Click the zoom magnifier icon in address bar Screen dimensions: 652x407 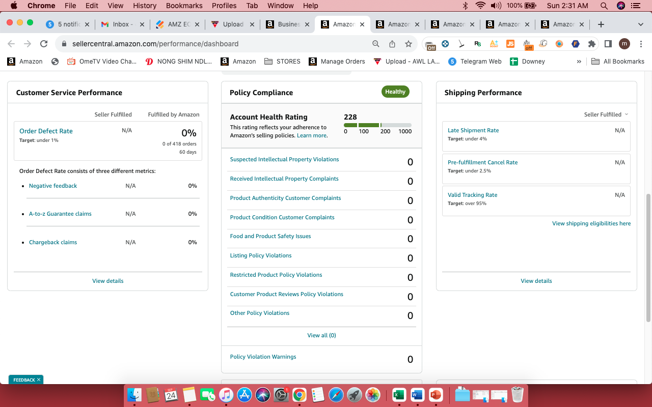pyautogui.click(x=376, y=44)
